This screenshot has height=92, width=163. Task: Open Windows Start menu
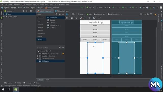click(3, 89)
